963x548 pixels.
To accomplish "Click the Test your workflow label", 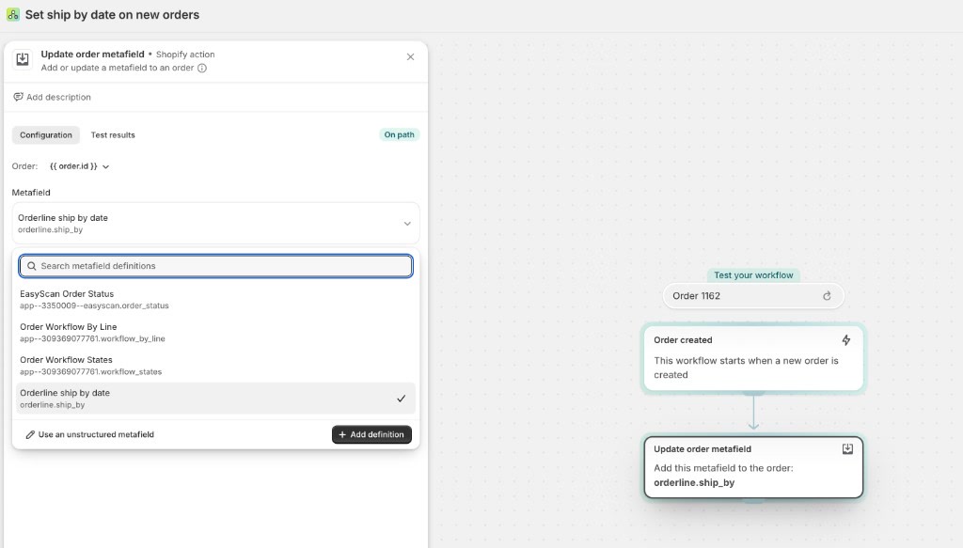I will (x=753, y=274).
